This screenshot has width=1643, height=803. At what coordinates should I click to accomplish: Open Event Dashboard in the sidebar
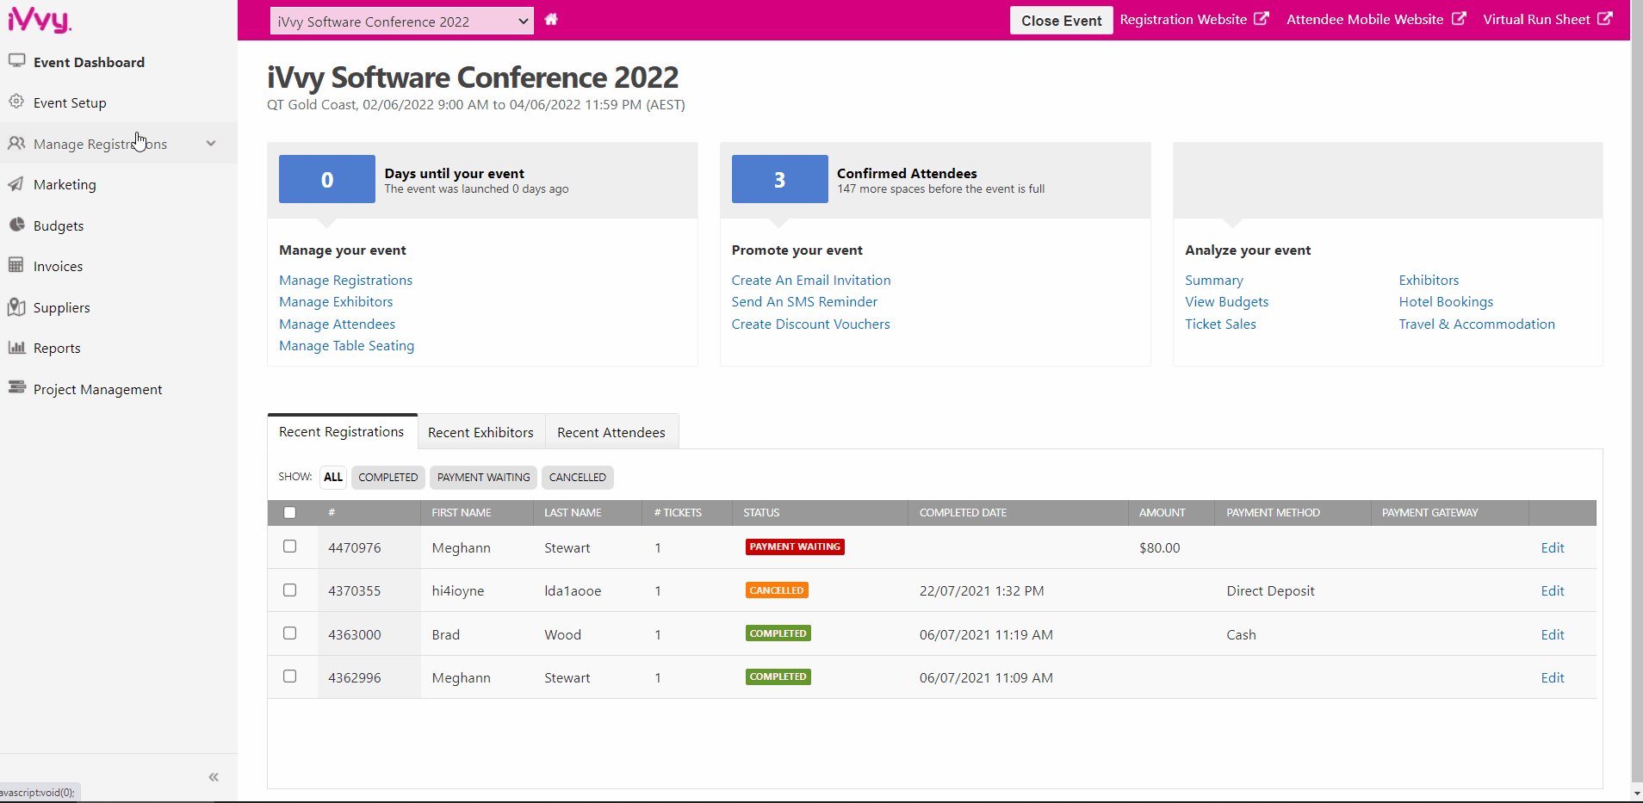[x=89, y=62]
